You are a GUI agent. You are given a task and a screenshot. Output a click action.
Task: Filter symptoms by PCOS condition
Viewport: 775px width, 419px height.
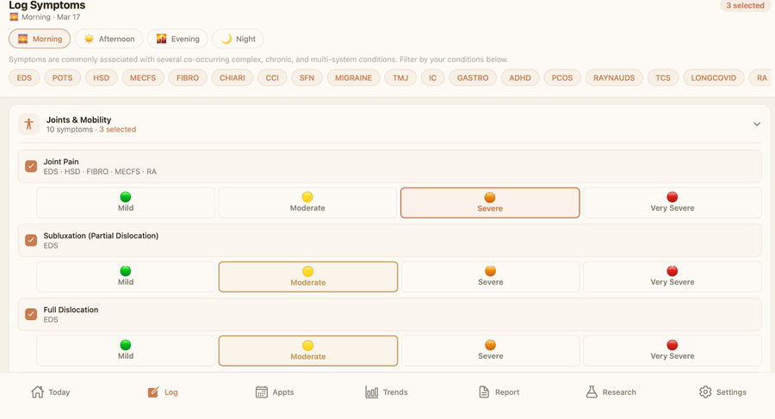562,77
